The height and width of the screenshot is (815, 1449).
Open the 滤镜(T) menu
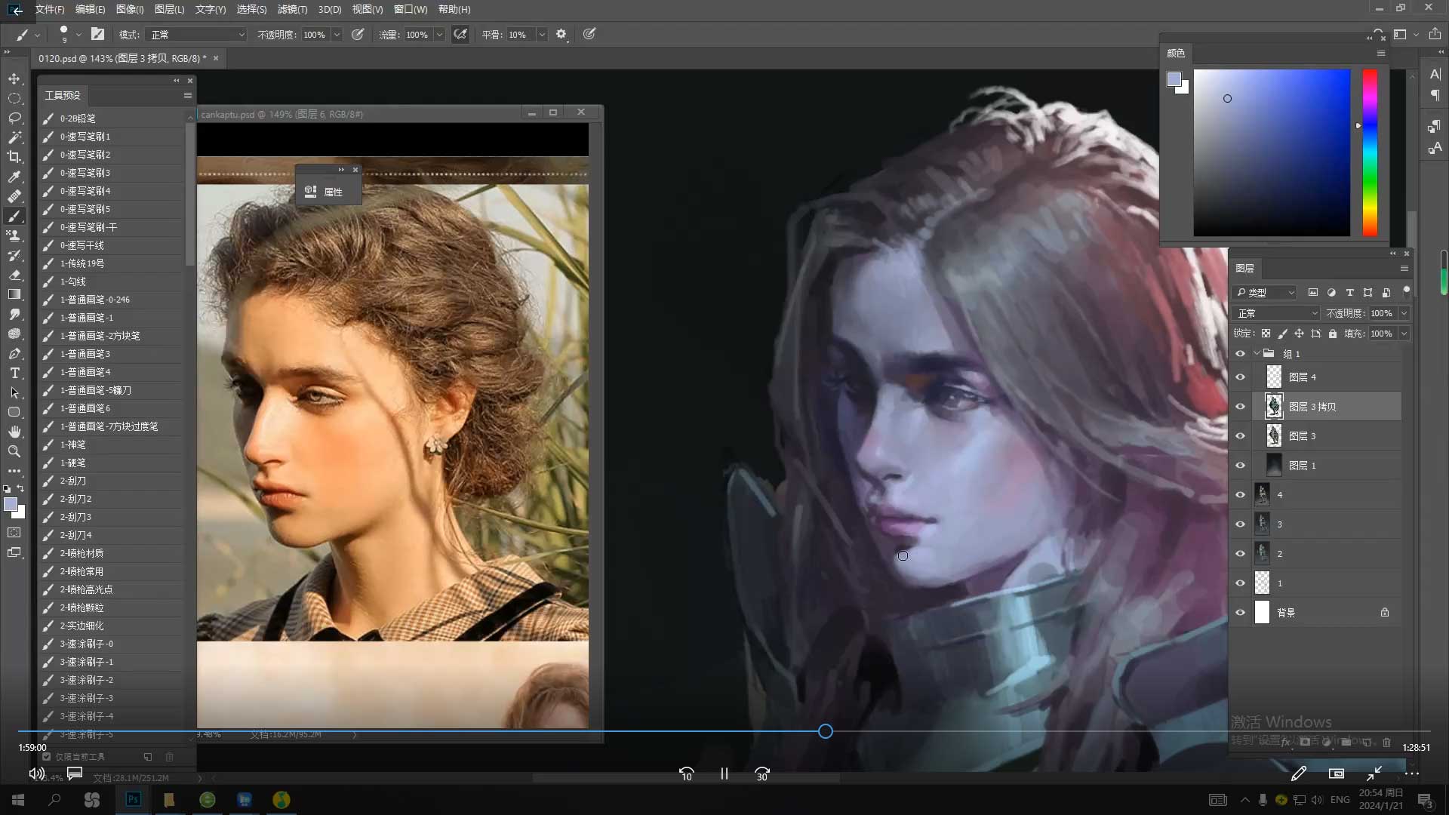[x=292, y=9]
